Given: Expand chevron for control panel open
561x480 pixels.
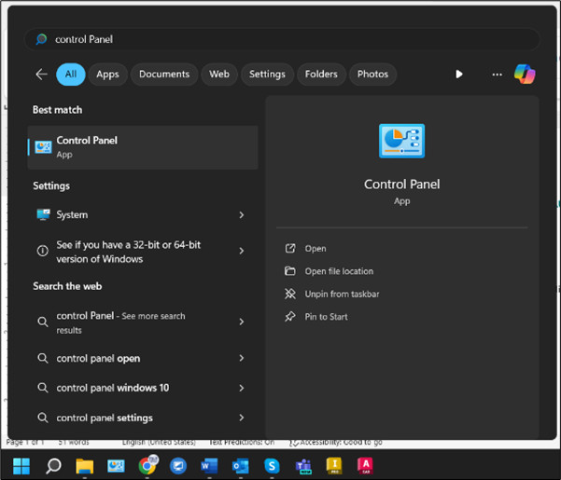Looking at the screenshot, I should pos(242,358).
